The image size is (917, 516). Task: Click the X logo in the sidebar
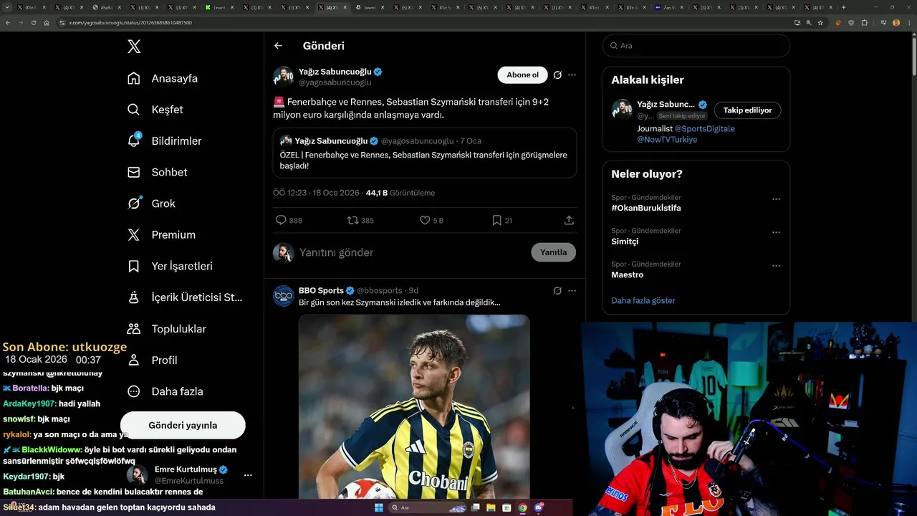[x=134, y=47]
